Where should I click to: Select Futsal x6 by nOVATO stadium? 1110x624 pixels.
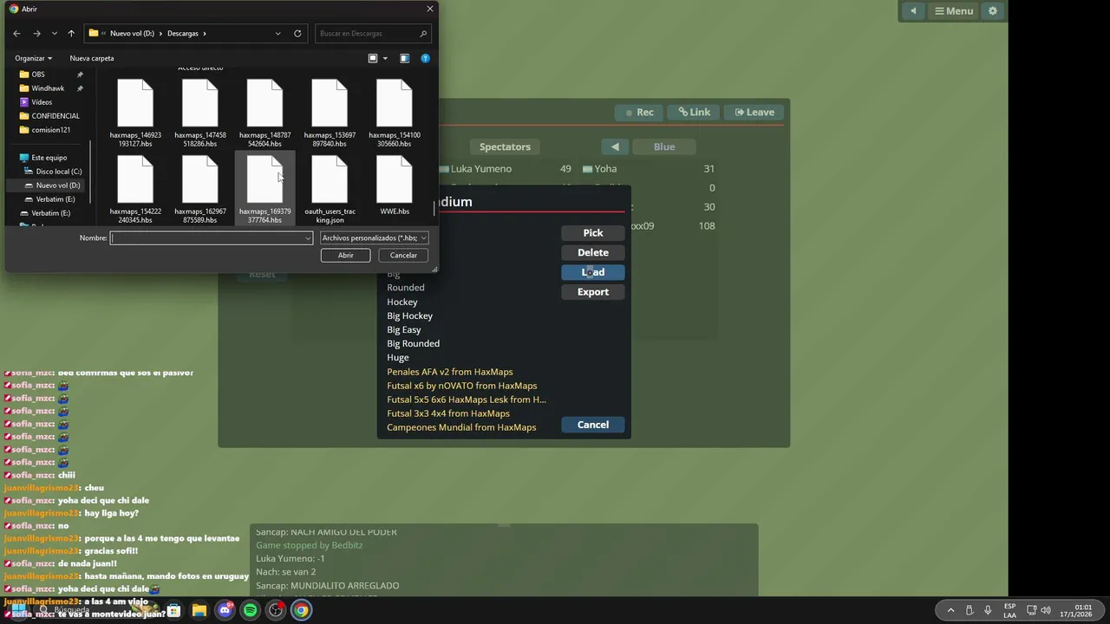click(x=462, y=386)
